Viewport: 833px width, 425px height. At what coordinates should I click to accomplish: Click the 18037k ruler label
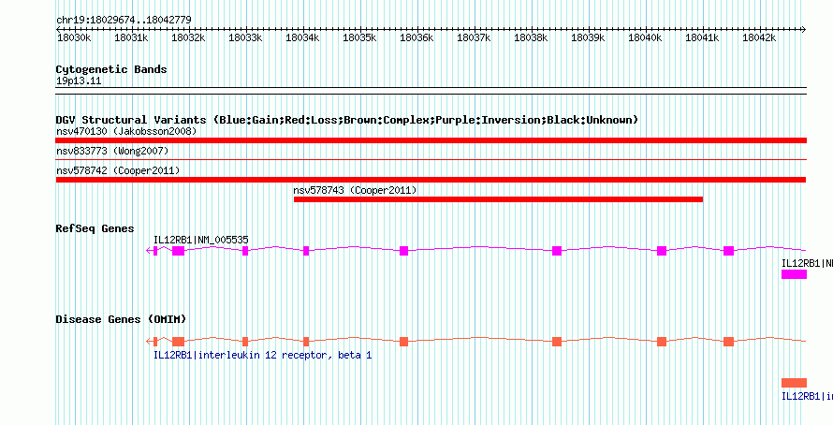click(474, 37)
